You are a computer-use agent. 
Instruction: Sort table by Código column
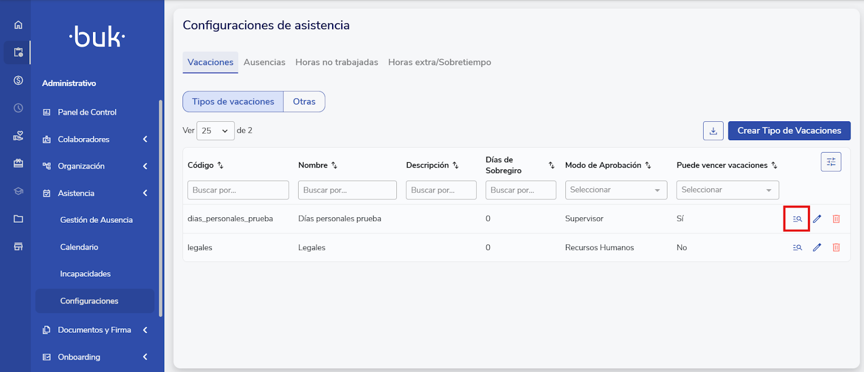pos(220,165)
